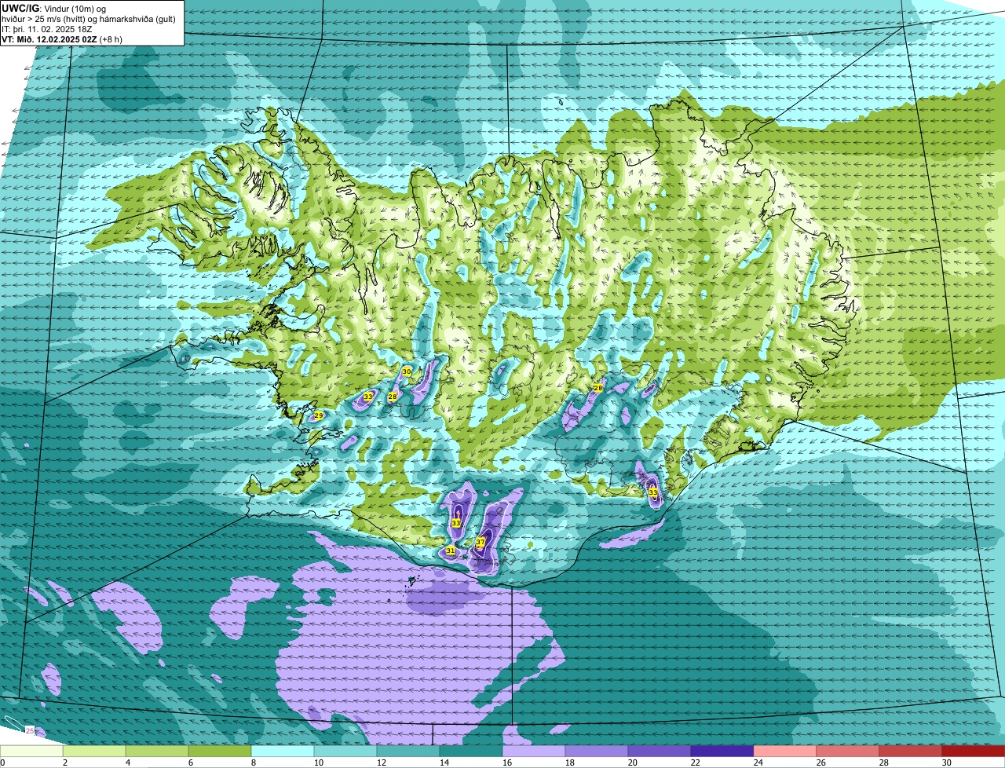Image resolution: width=1005 pixels, height=768 pixels.
Task: Pick the teal 12–14 m/s legend swatch
Action: point(408,752)
